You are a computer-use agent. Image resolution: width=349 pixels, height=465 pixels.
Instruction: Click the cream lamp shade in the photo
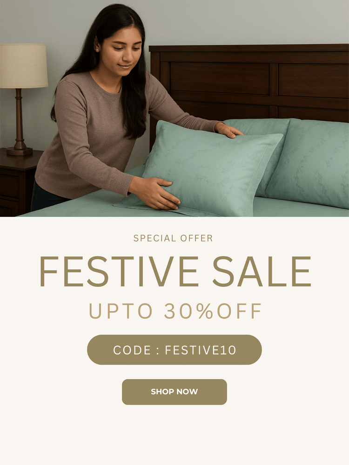coord(24,66)
